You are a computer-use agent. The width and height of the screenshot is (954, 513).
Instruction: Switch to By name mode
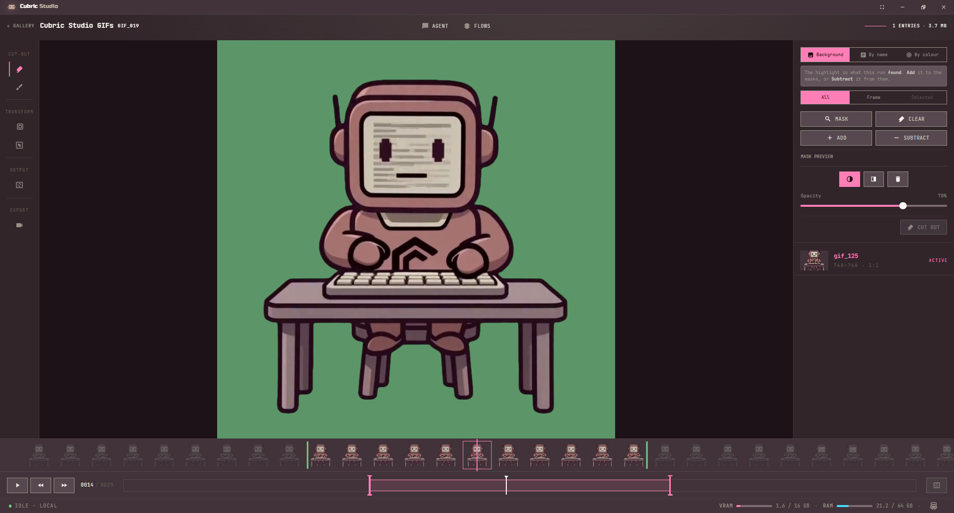point(874,55)
